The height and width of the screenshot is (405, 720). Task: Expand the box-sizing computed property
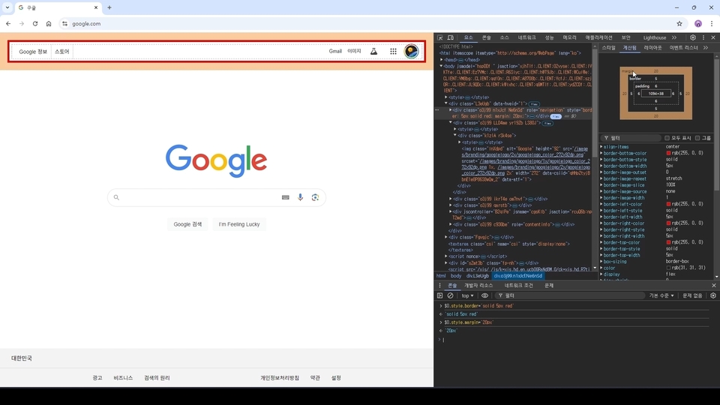601,262
